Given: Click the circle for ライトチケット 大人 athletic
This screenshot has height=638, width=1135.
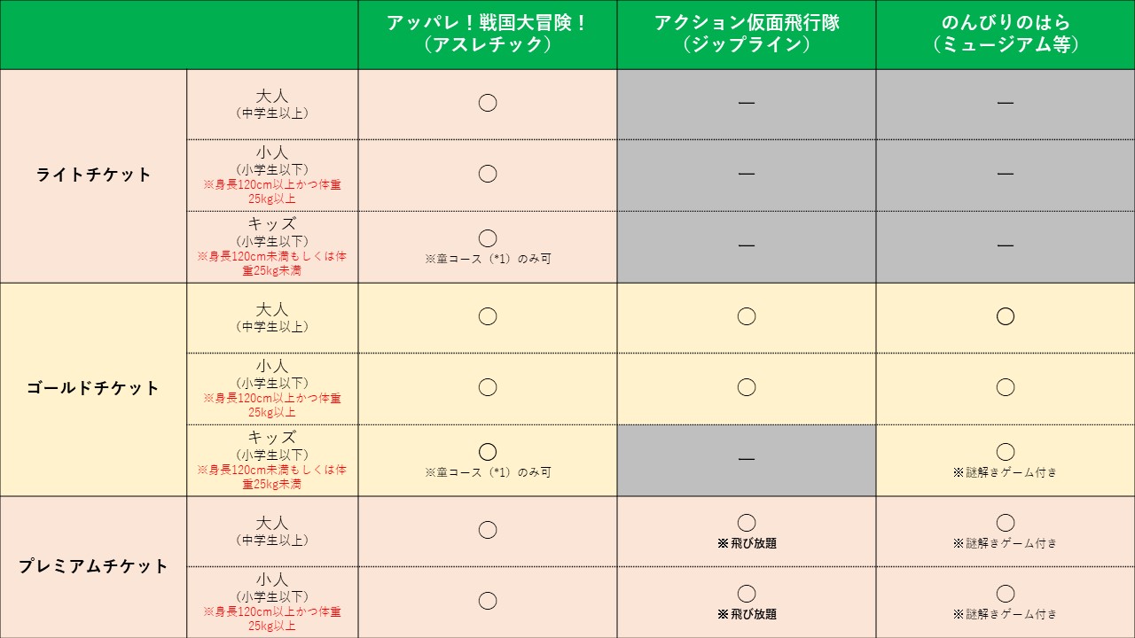Looking at the screenshot, I should 487,103.
